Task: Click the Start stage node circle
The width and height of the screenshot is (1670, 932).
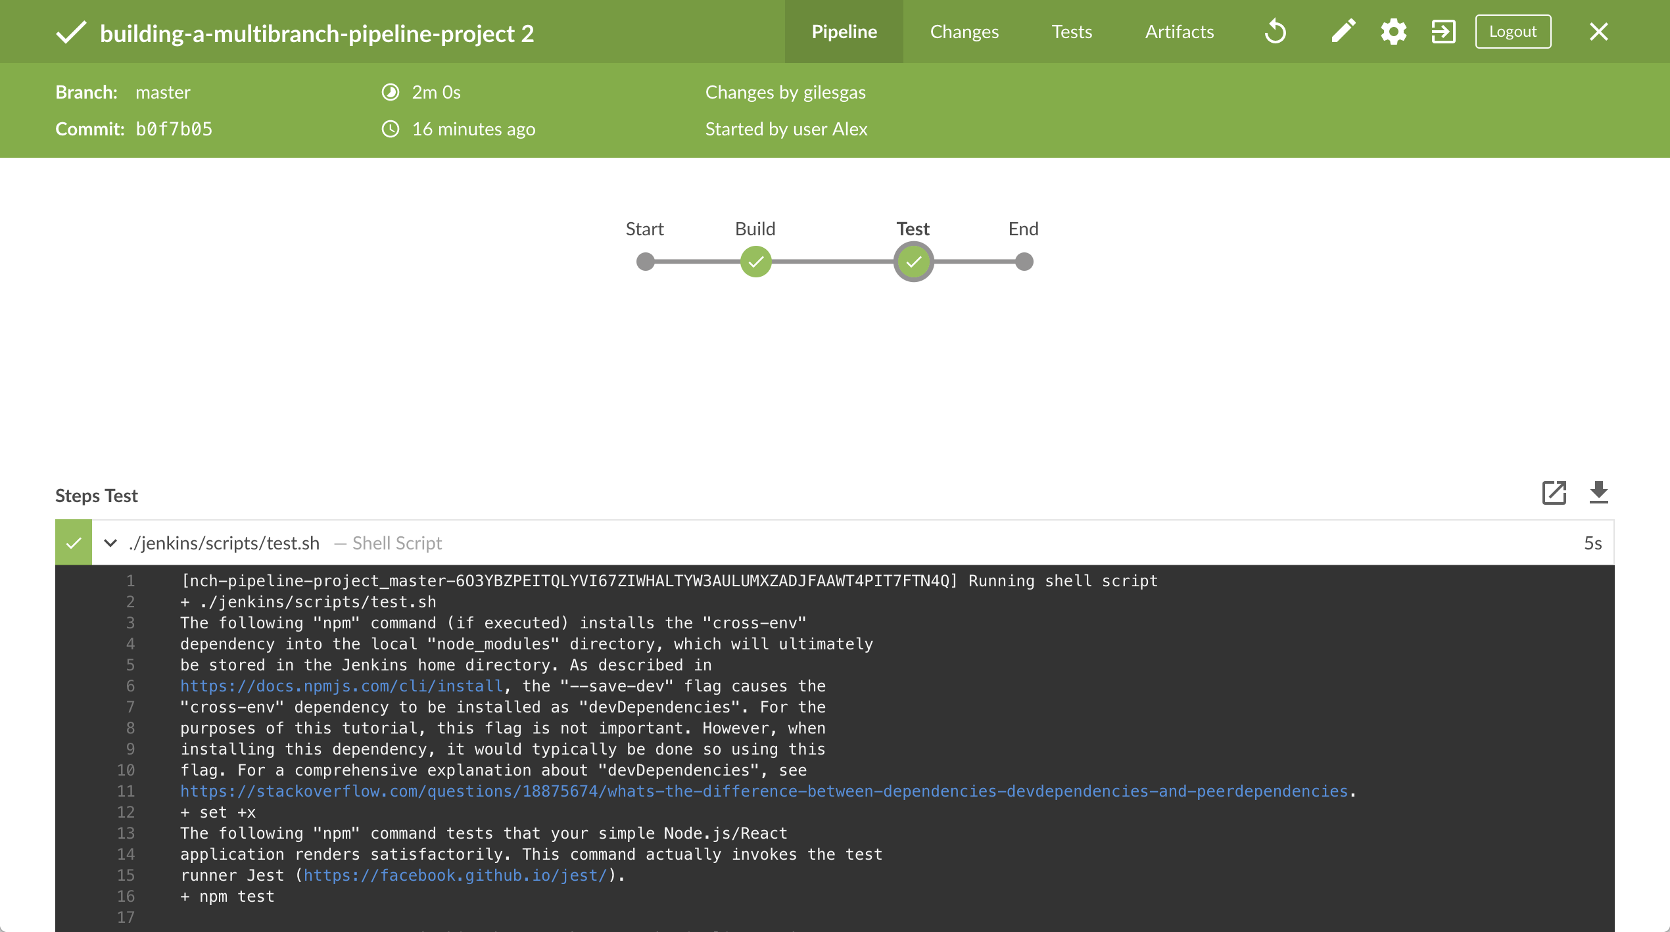Action: 644,262
